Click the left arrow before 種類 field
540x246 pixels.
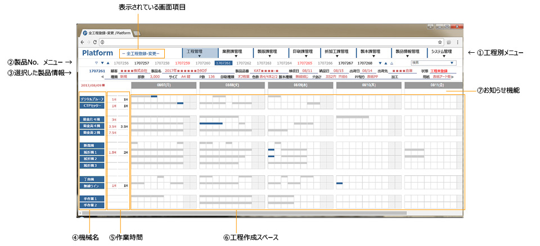tap(102, 77)
